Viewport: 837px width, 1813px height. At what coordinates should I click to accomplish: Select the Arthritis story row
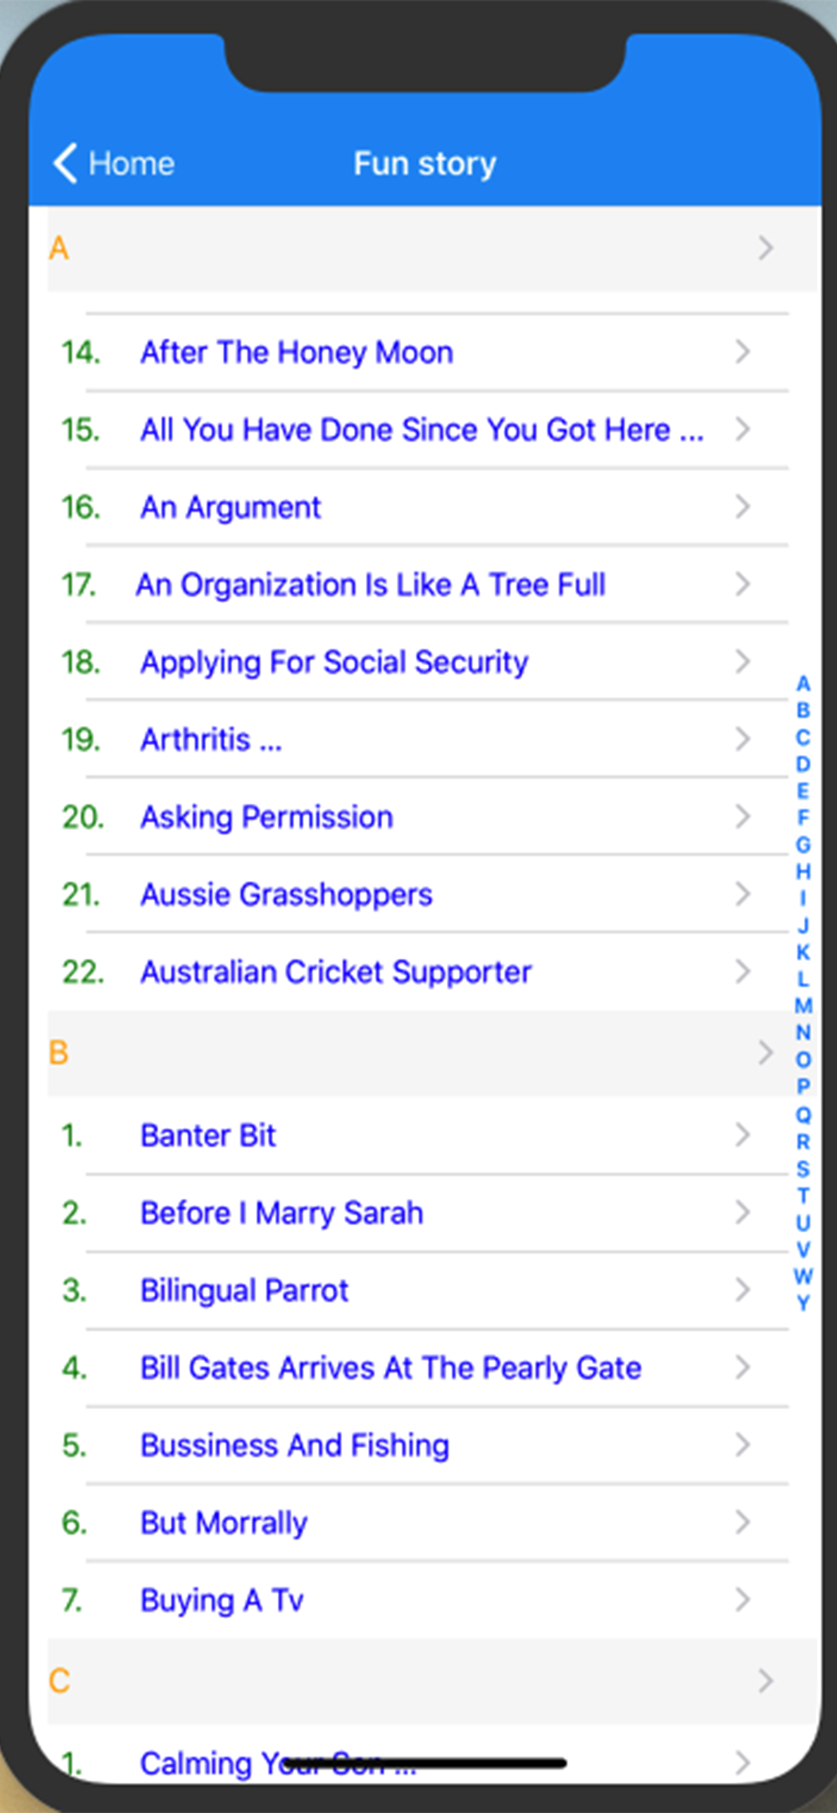418,739
